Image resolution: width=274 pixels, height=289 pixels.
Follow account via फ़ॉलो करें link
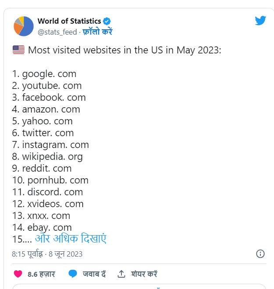[x=97, y=32]
